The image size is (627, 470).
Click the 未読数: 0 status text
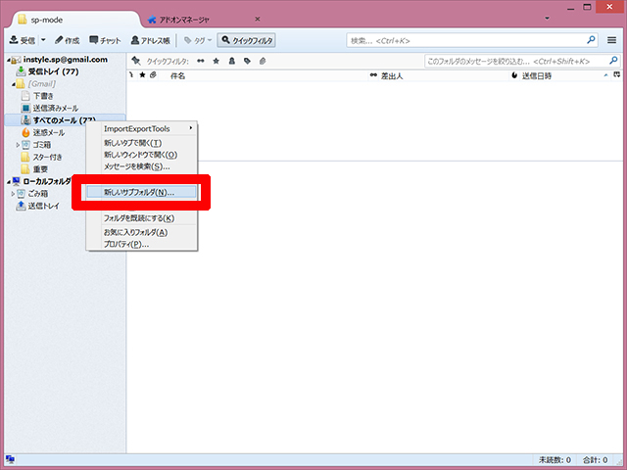tap(555, 460)
